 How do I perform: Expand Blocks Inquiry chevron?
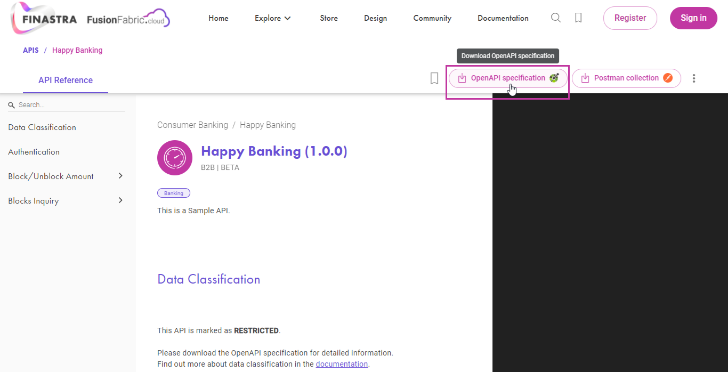pyautogui.click(x=120, y=200)
